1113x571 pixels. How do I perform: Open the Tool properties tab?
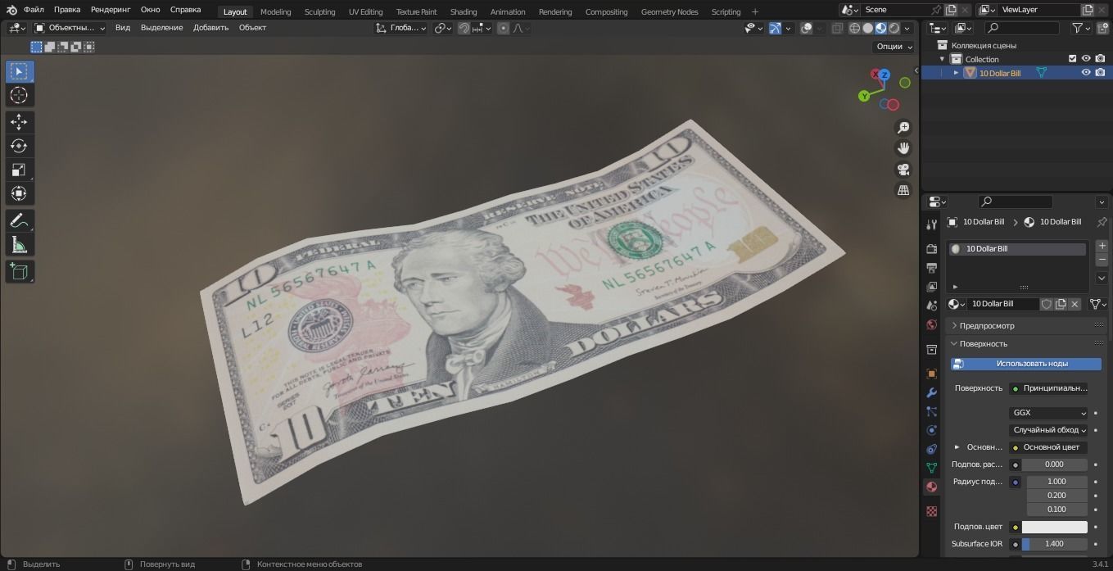coord(931,224)
